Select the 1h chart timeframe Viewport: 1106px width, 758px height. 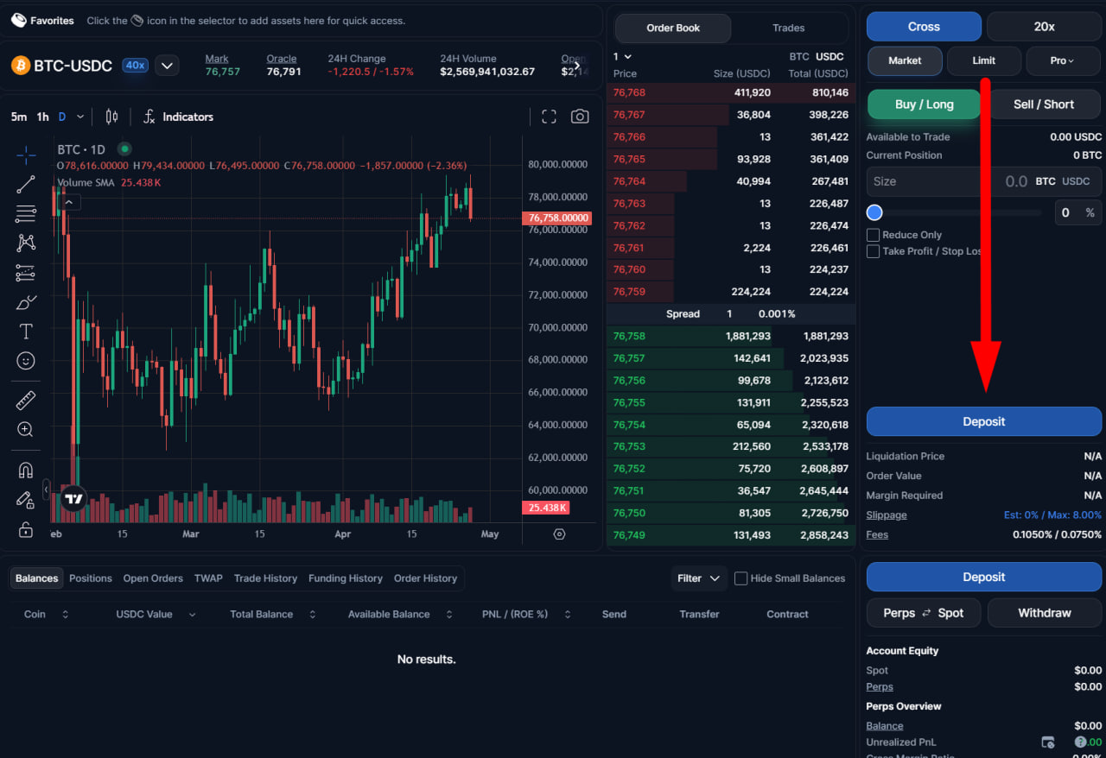point(43,117)
